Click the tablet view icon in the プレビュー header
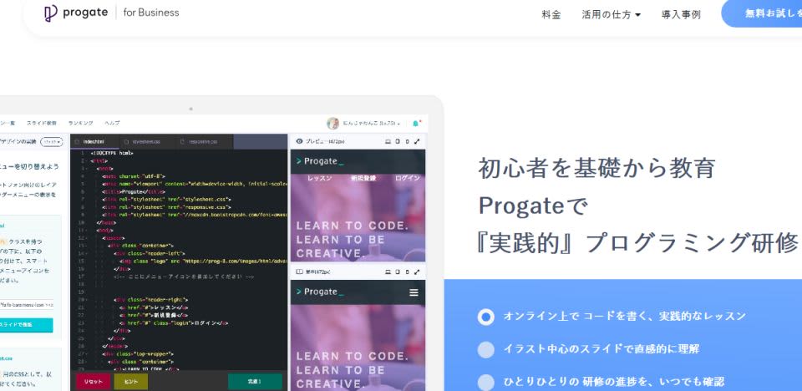 398,141
